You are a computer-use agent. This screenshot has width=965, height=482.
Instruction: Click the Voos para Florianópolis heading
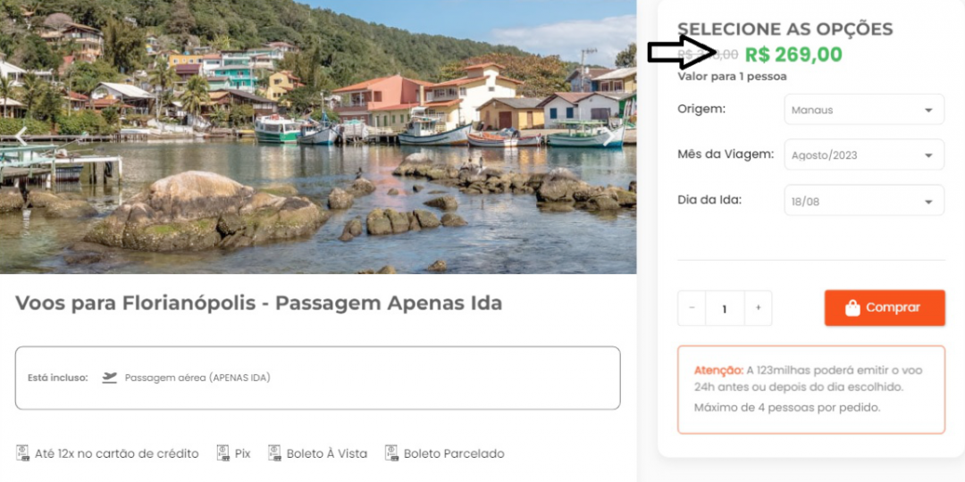pos(259,303)
